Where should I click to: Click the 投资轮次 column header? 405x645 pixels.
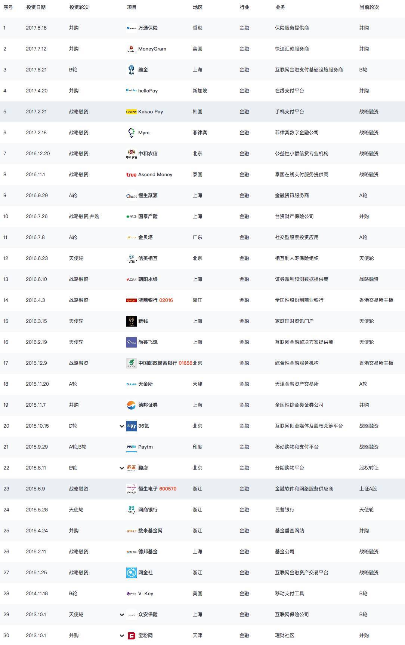click(x=79, y=7)
